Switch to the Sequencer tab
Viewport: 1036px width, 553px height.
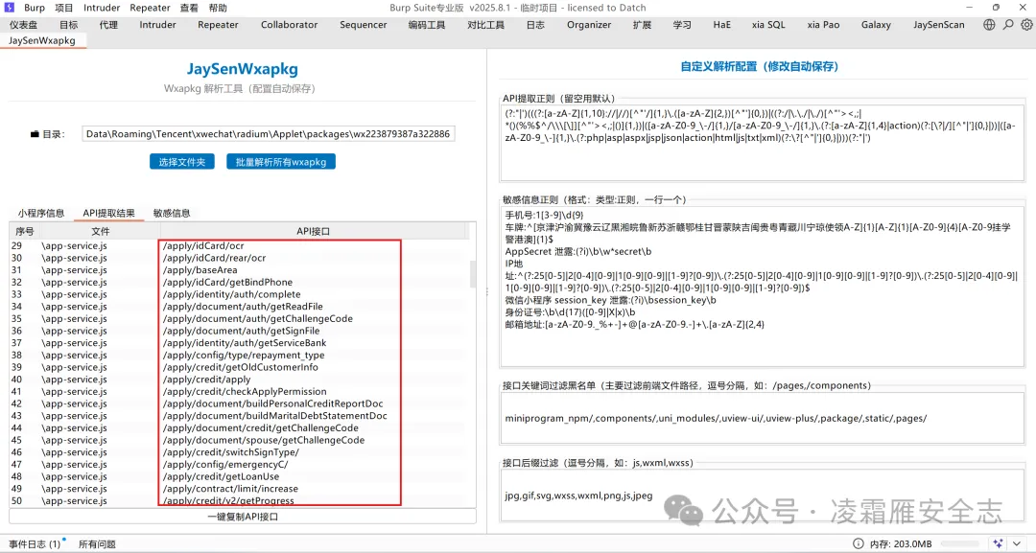[x=364, y=24]
